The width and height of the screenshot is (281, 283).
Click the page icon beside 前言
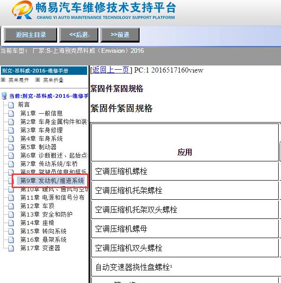11,105
